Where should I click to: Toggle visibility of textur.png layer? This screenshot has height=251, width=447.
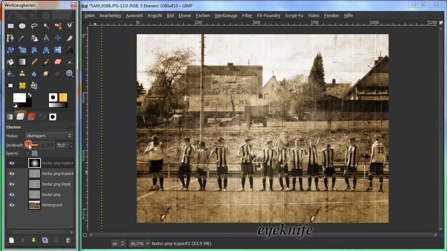(x=12, y=195)
